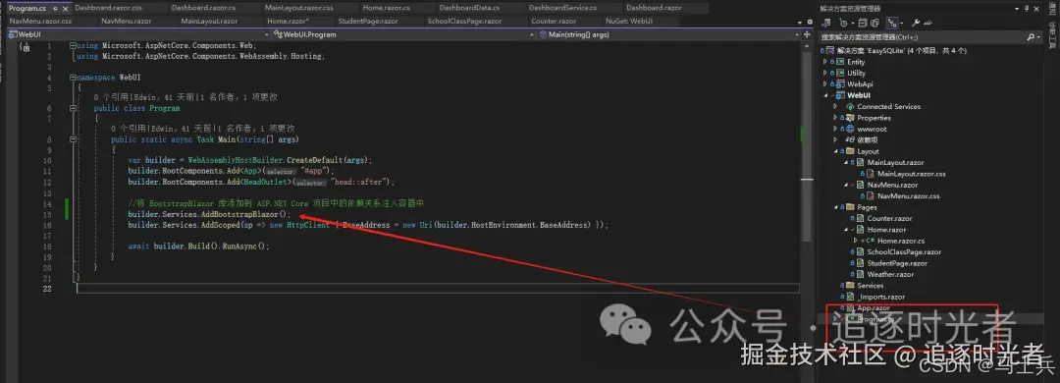Close the Program.cs tab
This screenshot has height=383, width=1060.
(65, 8)
